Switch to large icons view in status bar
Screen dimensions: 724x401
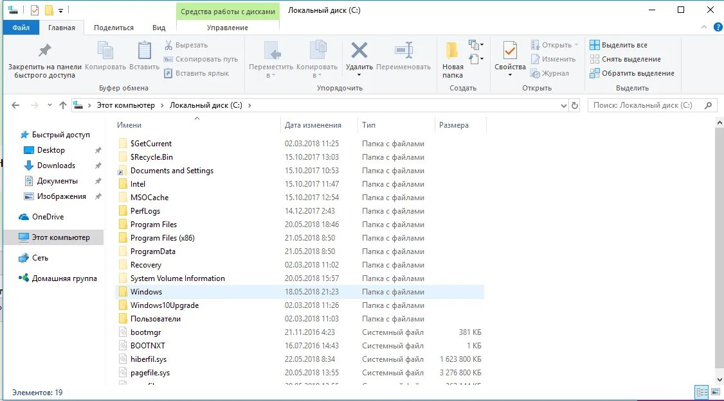click(x=716, y=392)
